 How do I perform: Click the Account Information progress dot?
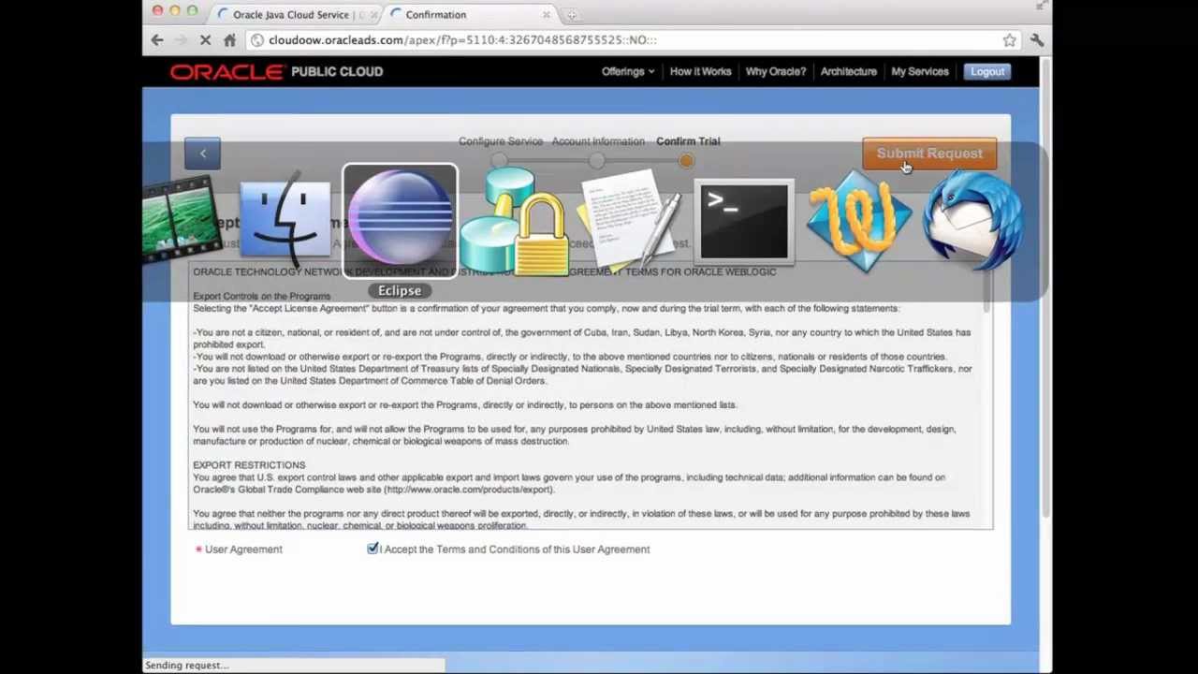click(596, 161)
